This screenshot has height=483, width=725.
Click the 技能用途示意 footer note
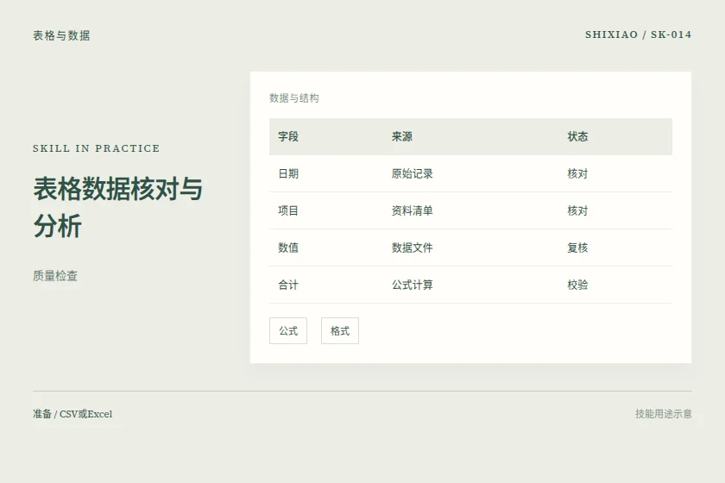663,414
